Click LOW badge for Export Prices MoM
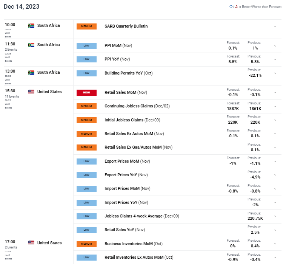This screenshot has height=264, width=286. [x=86, y=162]
